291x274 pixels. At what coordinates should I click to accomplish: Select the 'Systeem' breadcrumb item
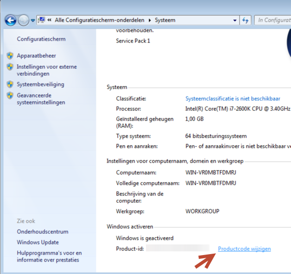point(165,20)
